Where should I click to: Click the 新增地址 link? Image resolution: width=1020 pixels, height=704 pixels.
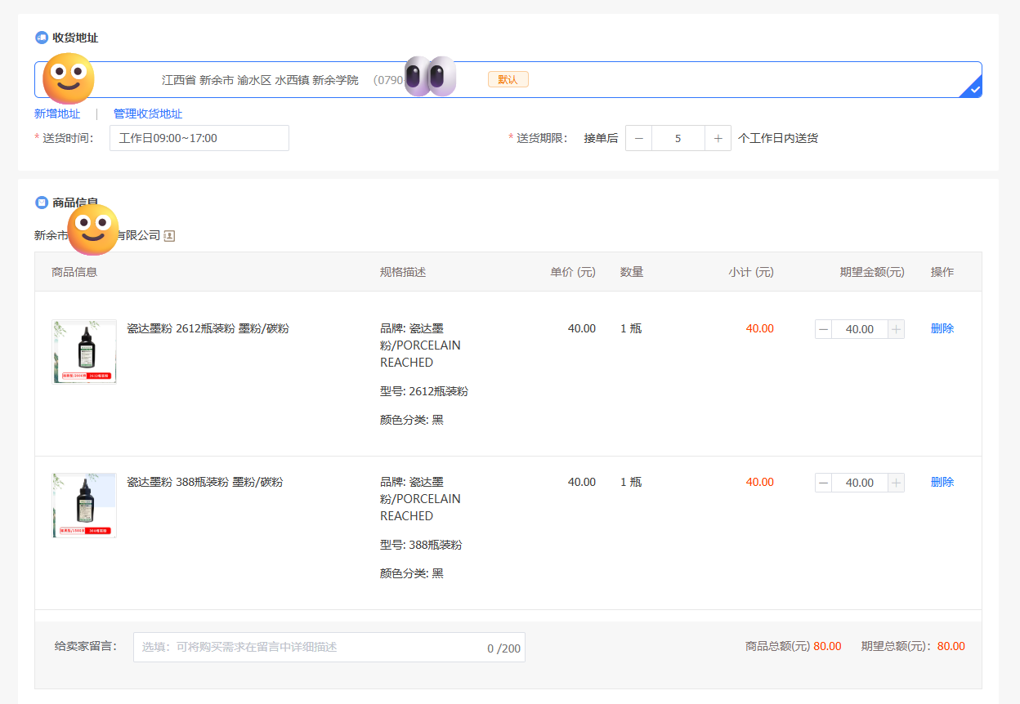point(57,114)
